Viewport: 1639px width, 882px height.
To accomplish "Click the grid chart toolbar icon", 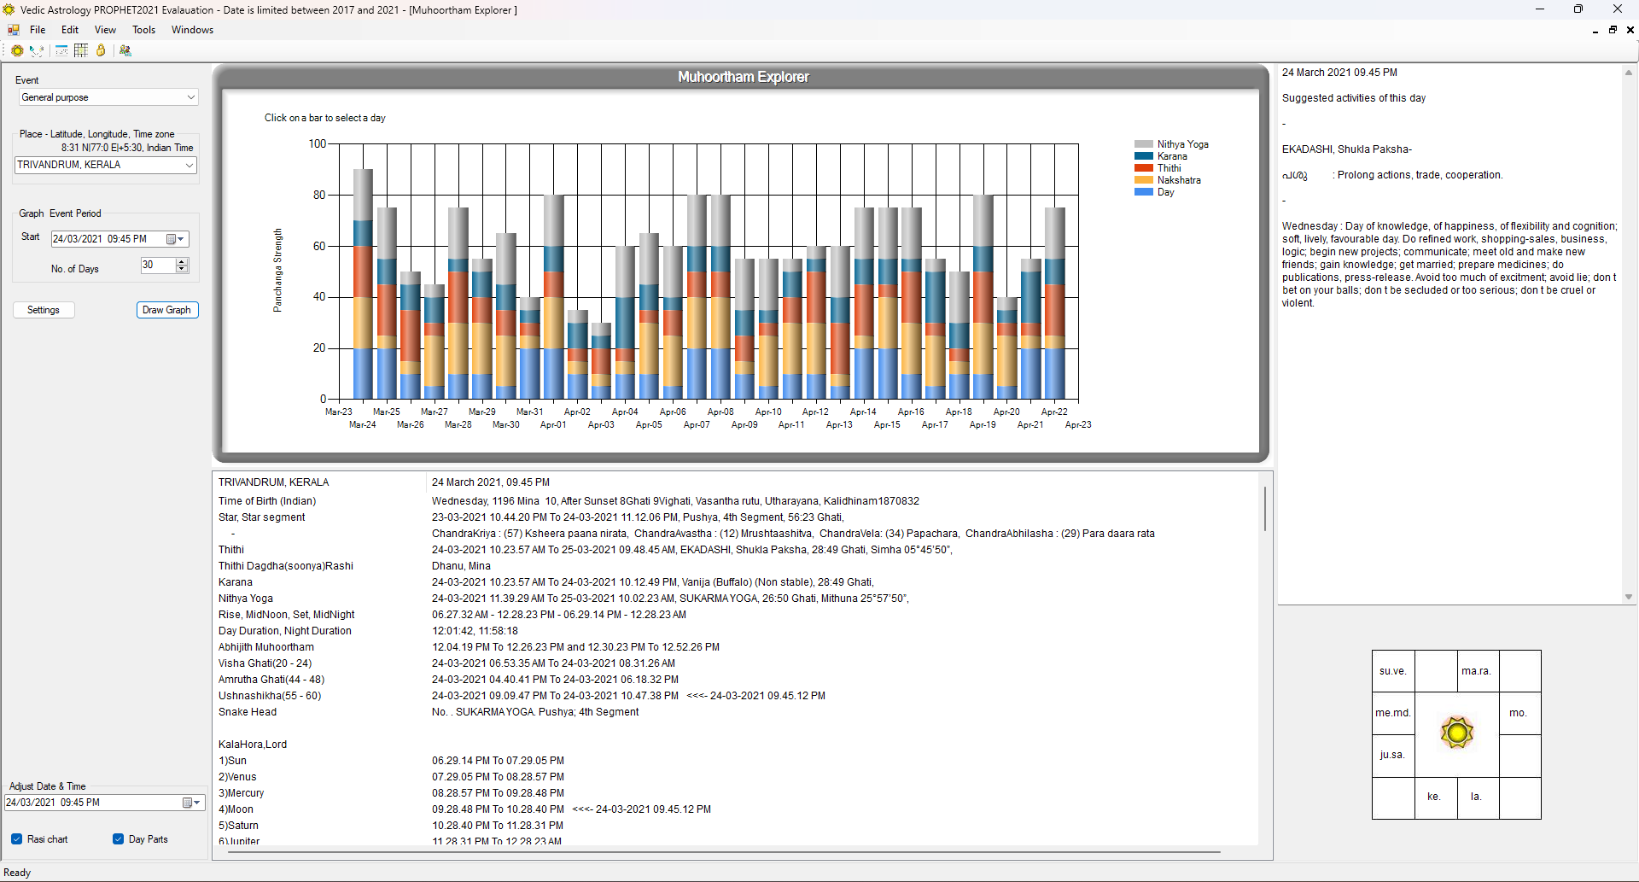I will [81, 50].
